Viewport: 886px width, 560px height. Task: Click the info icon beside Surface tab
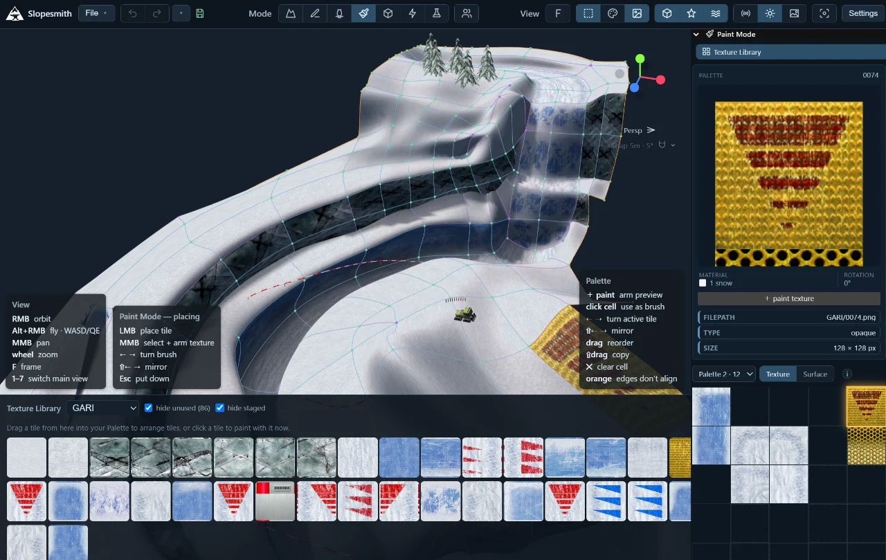click(x=847, y=374)
